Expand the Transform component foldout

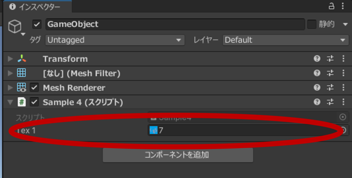[x=10, y=59]
